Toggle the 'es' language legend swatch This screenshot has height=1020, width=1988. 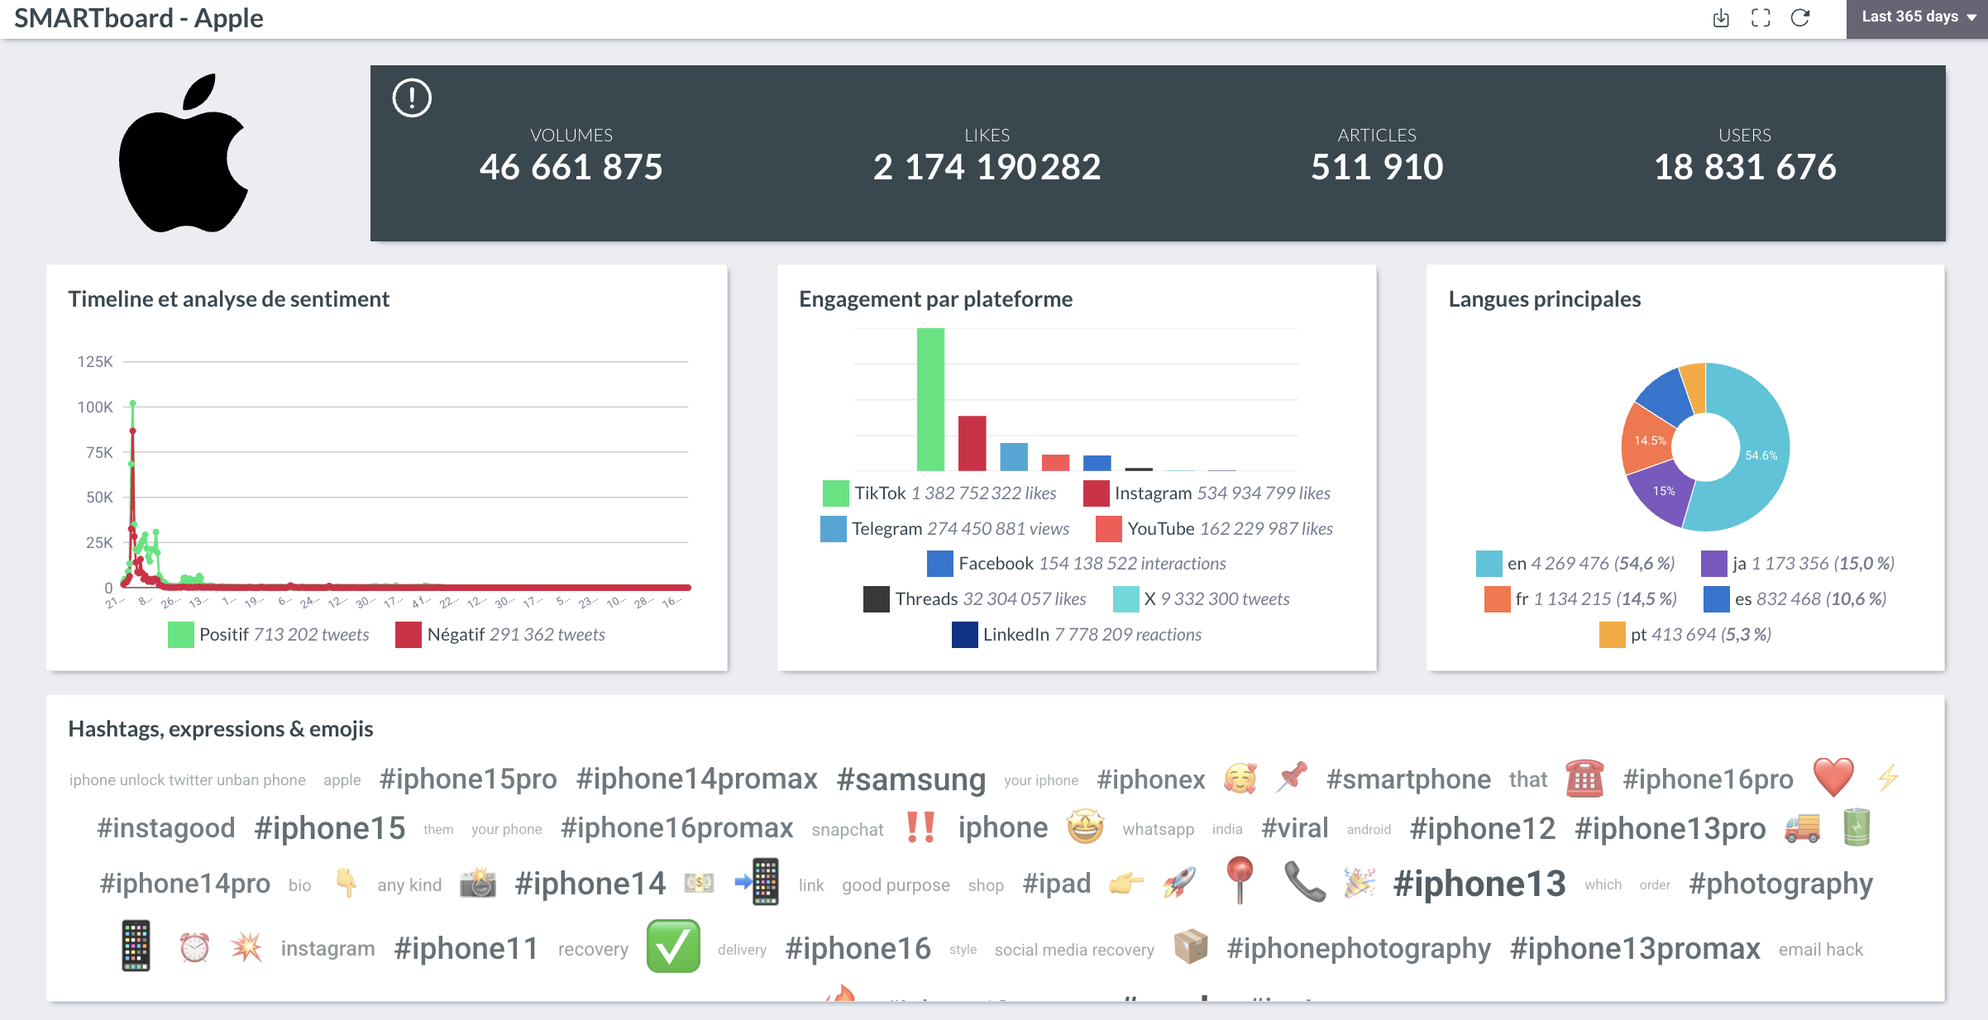(x=1717, y=599)
